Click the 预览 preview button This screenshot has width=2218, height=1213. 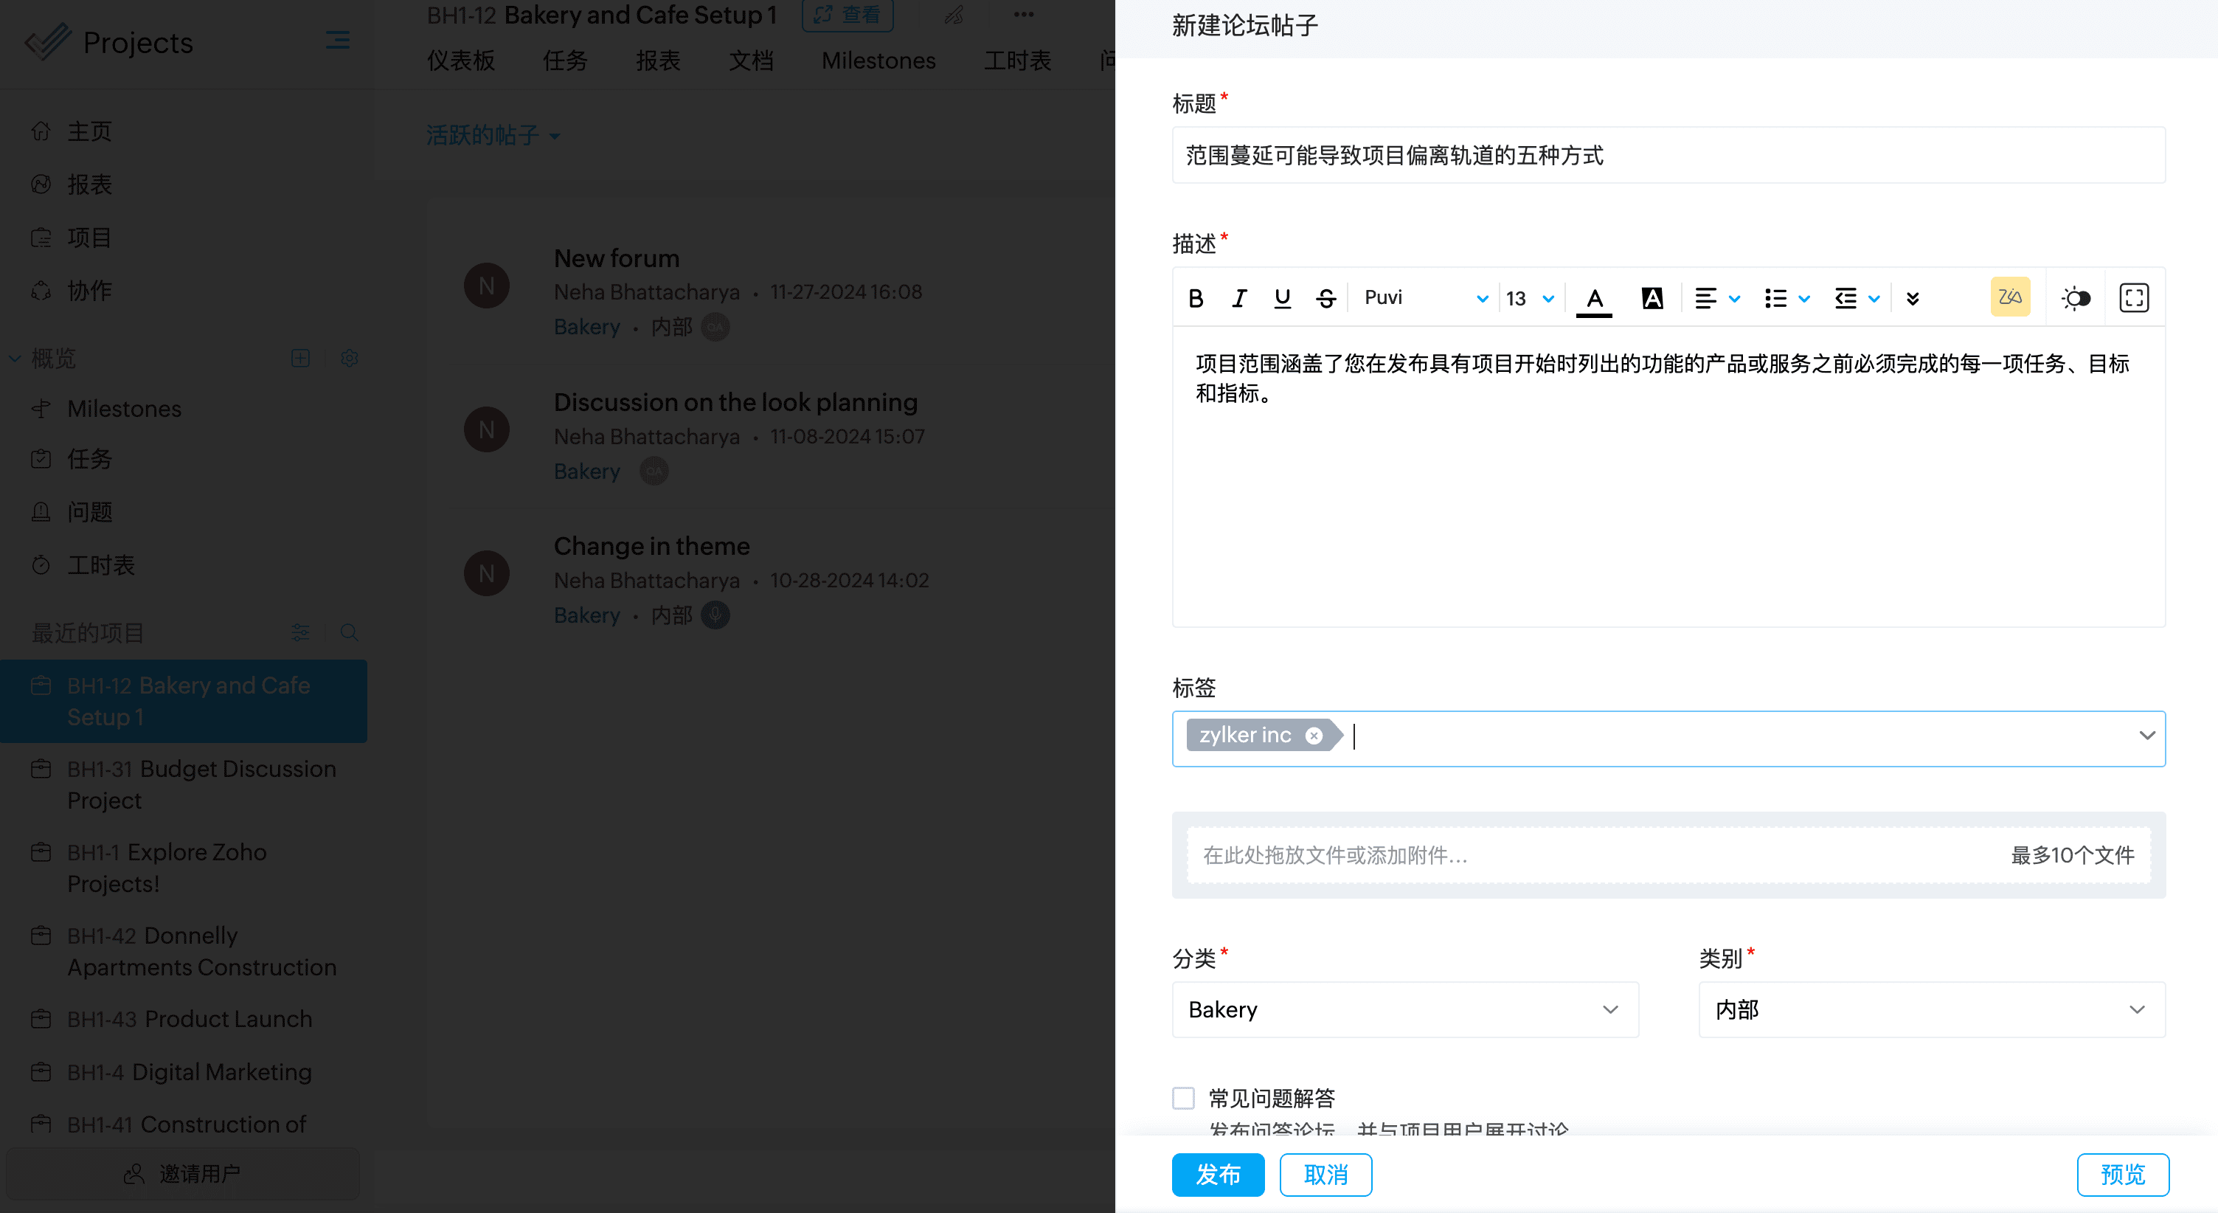coord(2122,1174)
